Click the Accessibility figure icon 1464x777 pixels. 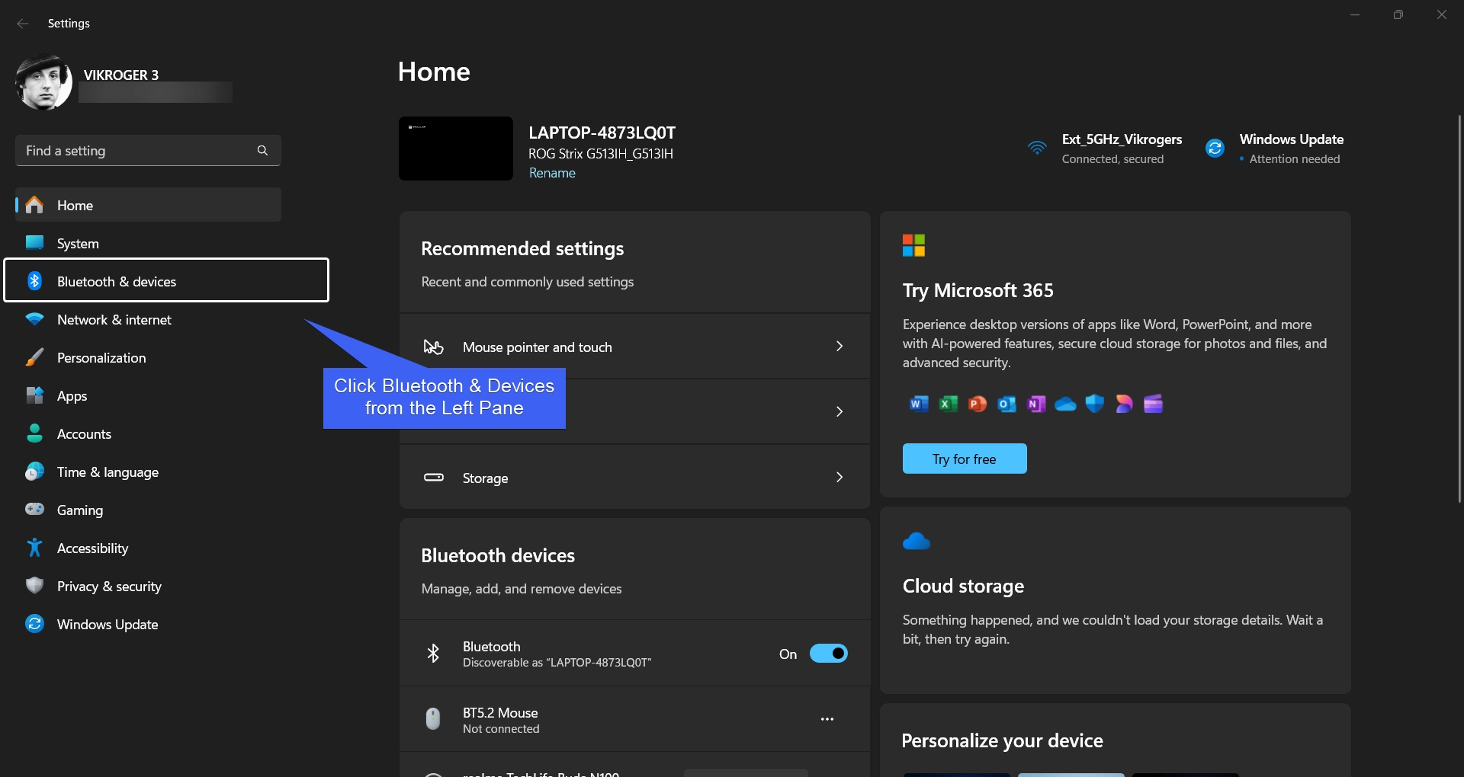(x=34, y=547)
